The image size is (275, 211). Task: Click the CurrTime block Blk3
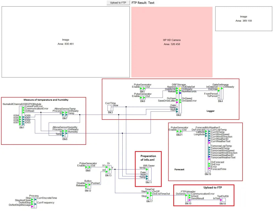pyautogui.click(x=110, y=107)
